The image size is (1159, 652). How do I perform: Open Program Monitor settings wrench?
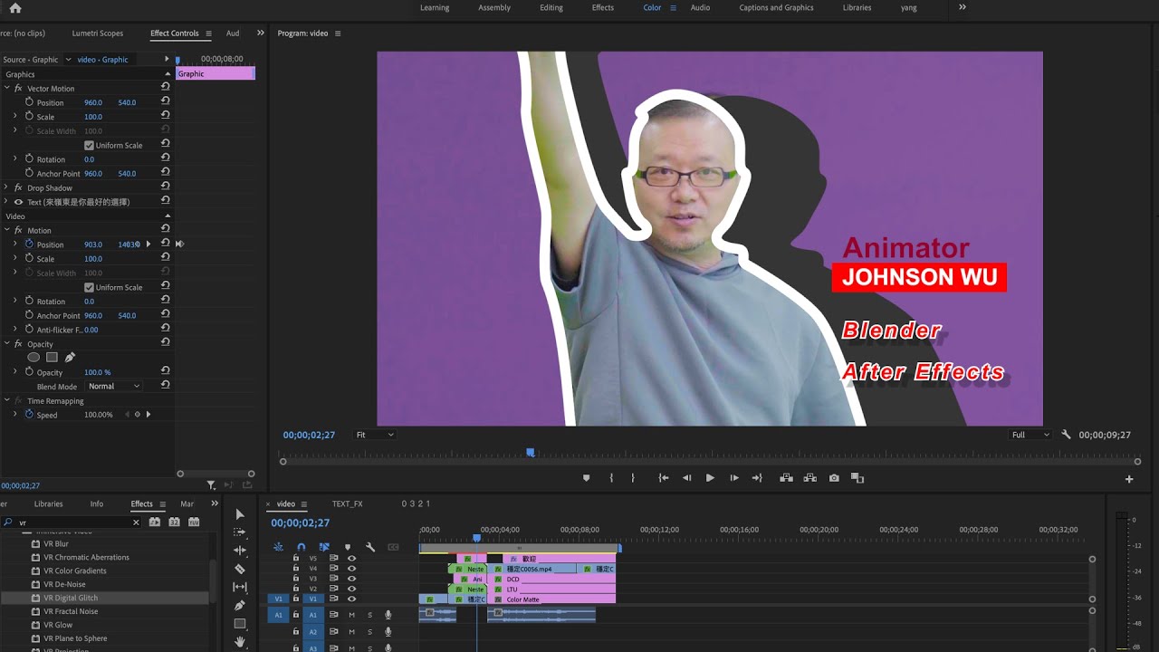click(1066, 435)
